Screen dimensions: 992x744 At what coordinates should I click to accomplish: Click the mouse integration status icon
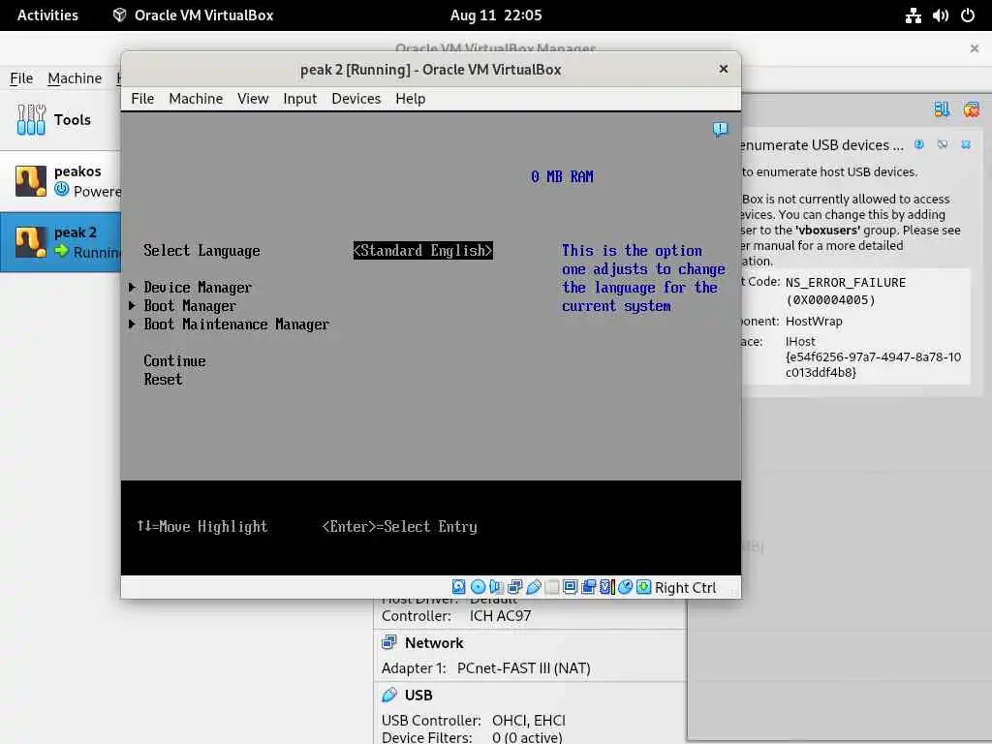coord(625,587)
